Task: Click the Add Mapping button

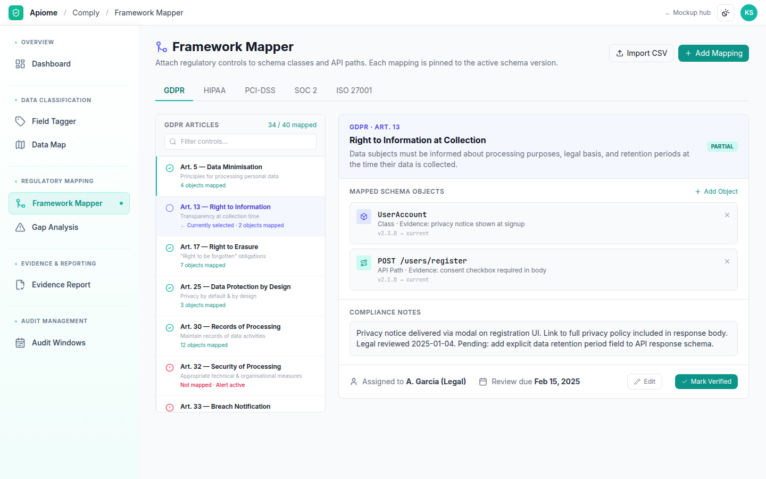Action: 713,53
